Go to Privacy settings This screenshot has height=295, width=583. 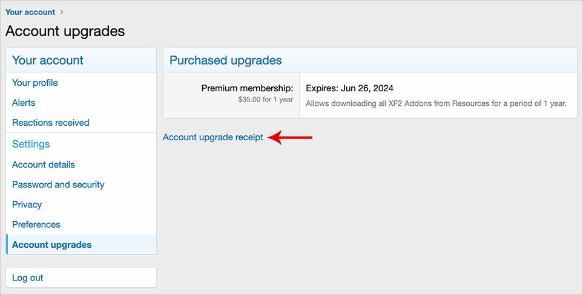27,204
